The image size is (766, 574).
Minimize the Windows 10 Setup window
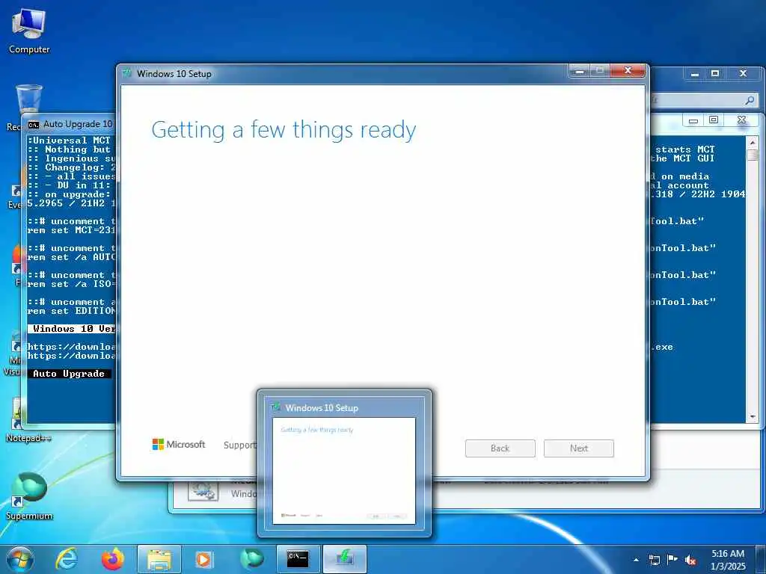[x=580, y=71]
